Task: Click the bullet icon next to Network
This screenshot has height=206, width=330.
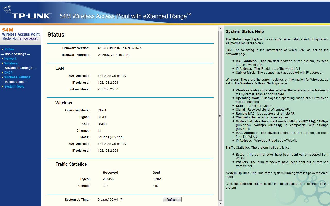Action: (x=3, y=58)
